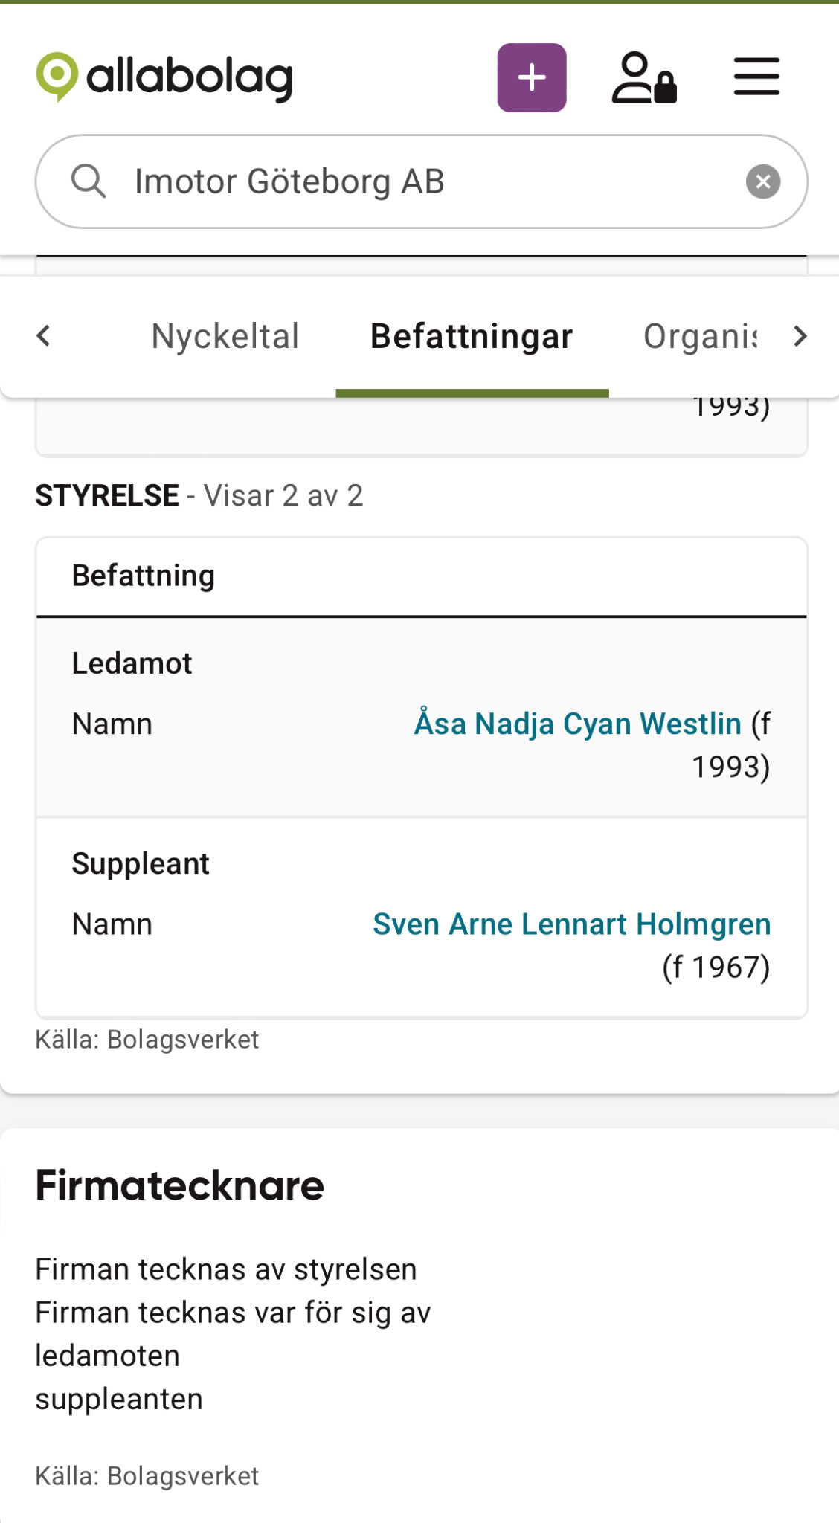Open the hamburger menu
The width and height of the screenshot is (839, 1523).
click(756, 77)
